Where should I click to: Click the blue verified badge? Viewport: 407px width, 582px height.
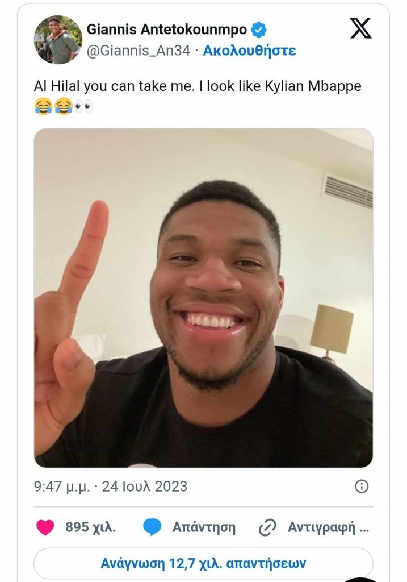pos(259,30)
